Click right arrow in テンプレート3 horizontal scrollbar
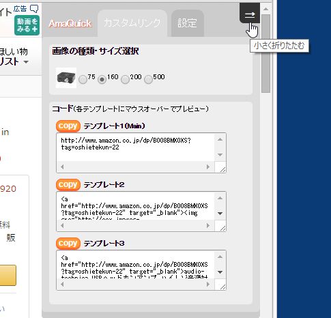Viewport: 331px width, 318px height. point(208,285)
